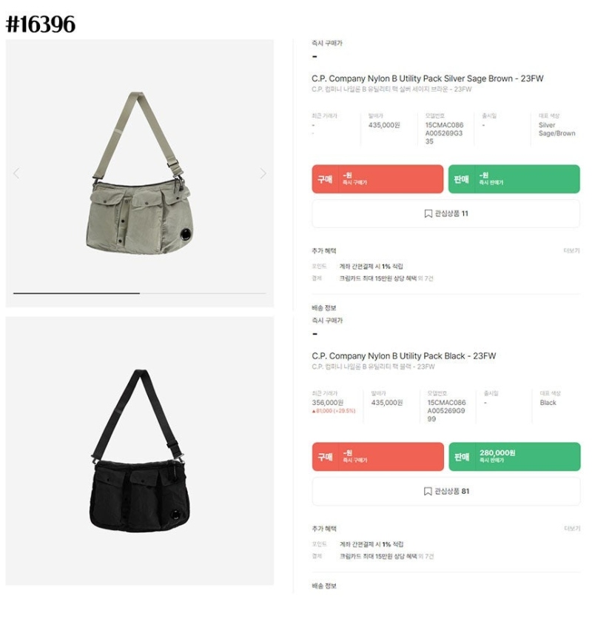Expand 더보기 for the sage bag benefits

pyautogui.click(x=571, y=250)
